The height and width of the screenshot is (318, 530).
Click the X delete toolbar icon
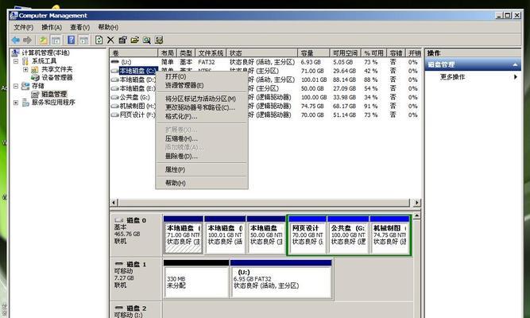pyautogui.click(x=110, y=40)
